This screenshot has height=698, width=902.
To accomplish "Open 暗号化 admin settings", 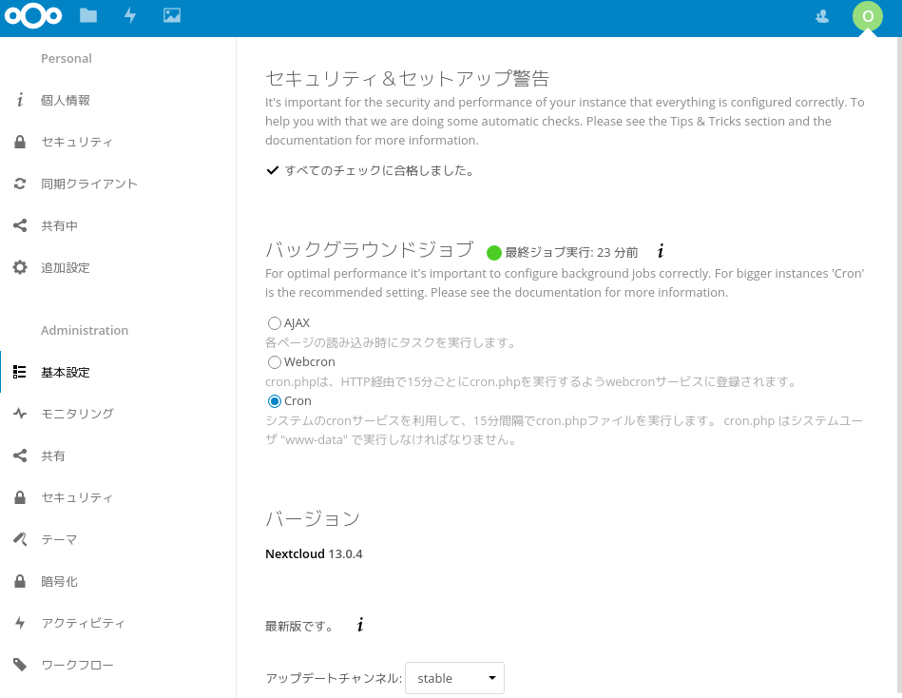I will tap(59, 581).
